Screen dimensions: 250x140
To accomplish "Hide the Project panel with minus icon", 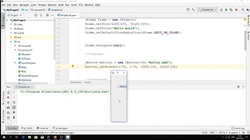I will pos(52,15).
